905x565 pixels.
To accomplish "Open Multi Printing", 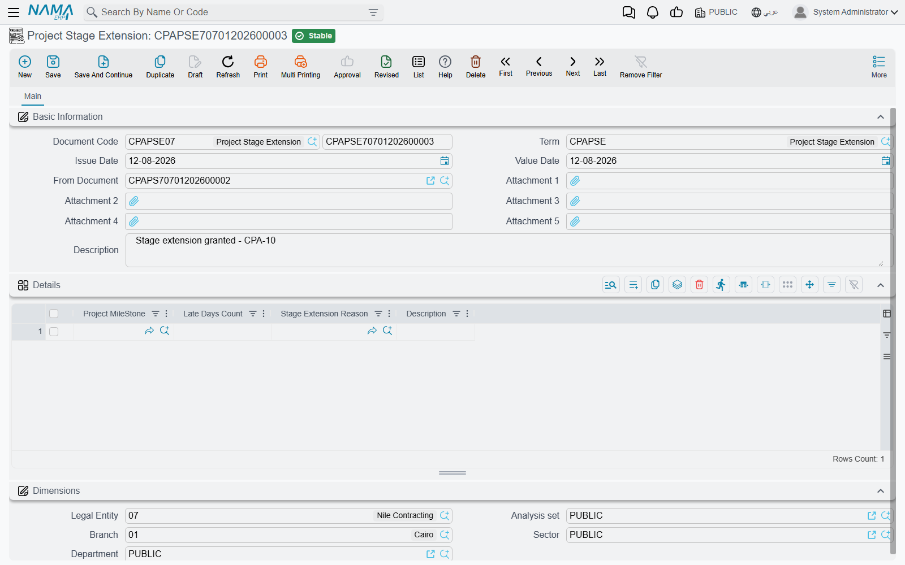I will [x=300, y=67].
